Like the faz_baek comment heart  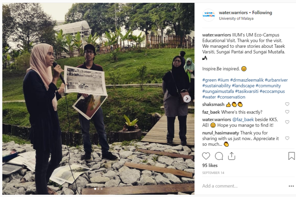pos(287,112)
